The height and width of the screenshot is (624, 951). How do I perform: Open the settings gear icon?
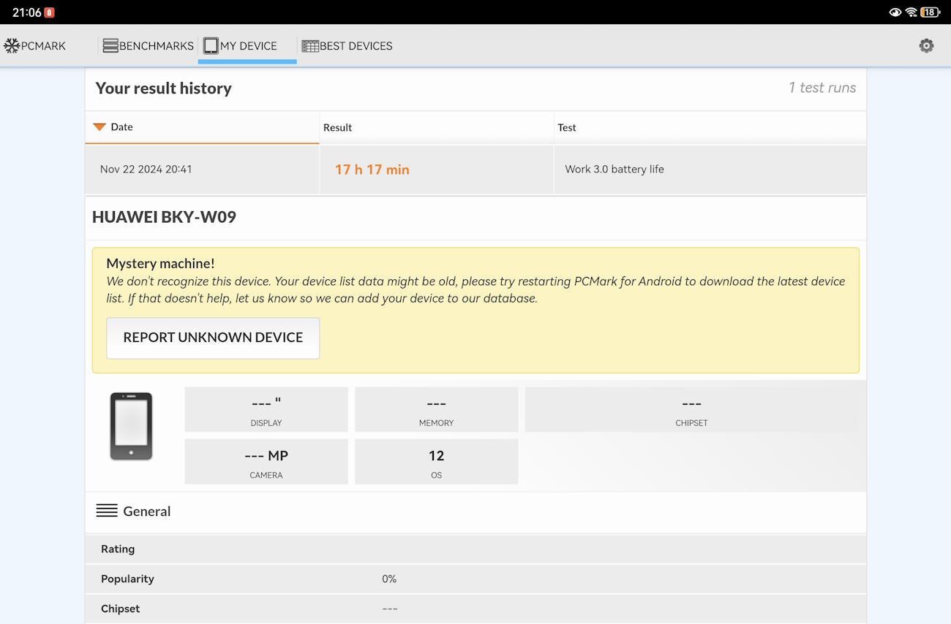click(926, 45)
